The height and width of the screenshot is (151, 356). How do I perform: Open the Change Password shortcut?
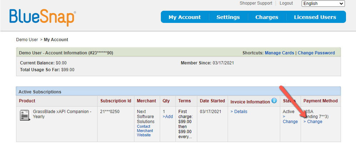pos(316,53)
